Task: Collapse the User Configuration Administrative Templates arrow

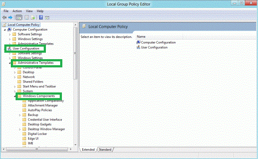Action: point(10,63)
